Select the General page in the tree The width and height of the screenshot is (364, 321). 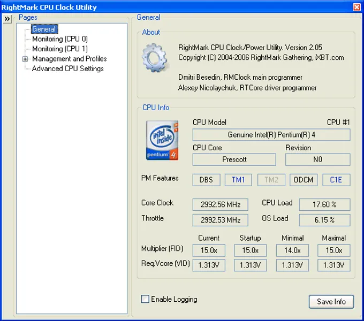tap(44, 29)
